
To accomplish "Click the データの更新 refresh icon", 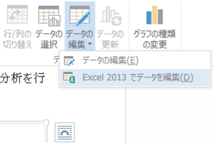I will 111,16.
